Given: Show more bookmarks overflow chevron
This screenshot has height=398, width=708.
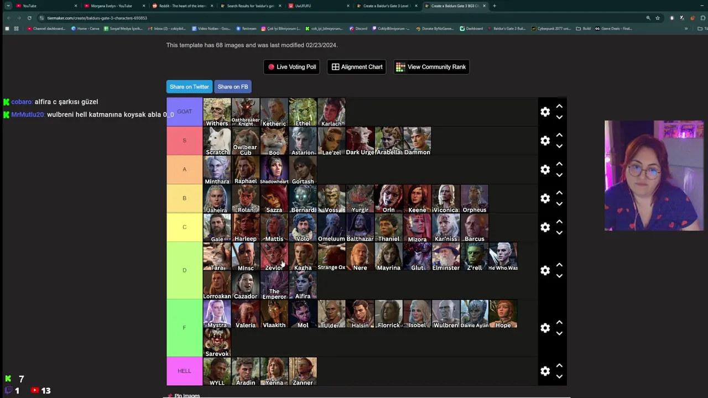Looking at the screenshot, I should click(686, 28).
